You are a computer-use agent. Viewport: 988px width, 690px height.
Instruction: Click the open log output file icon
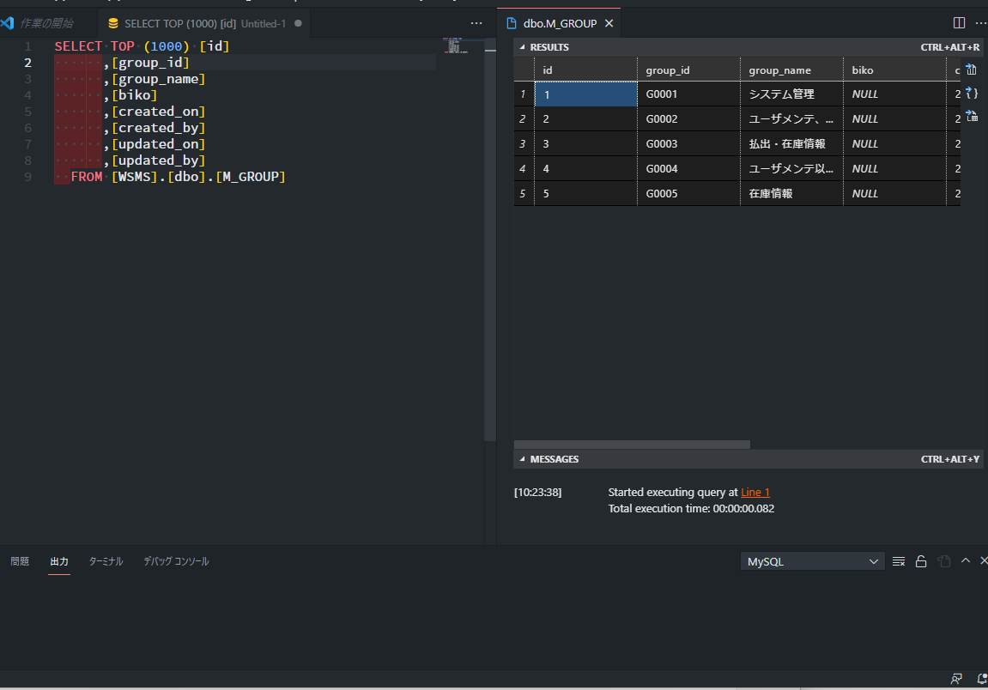(x=943, y=561)
